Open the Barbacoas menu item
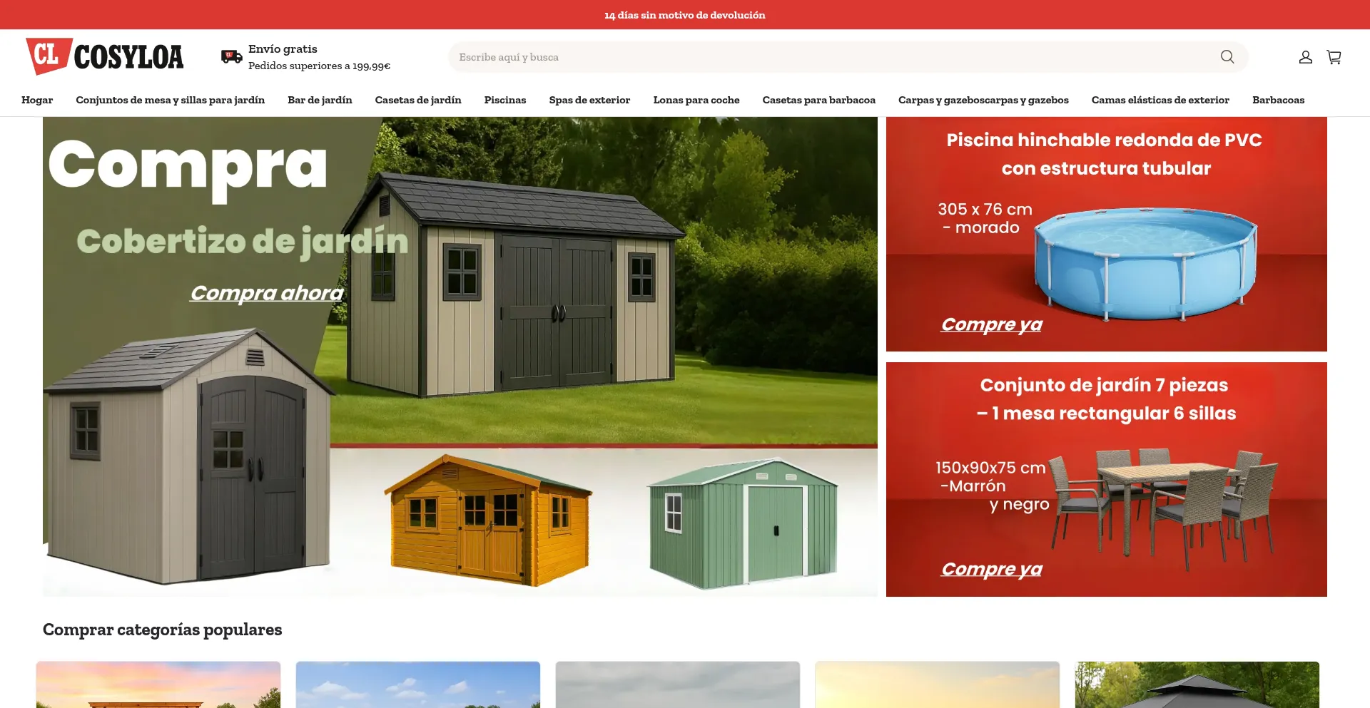1370x708 pixels. (1279, 100)
